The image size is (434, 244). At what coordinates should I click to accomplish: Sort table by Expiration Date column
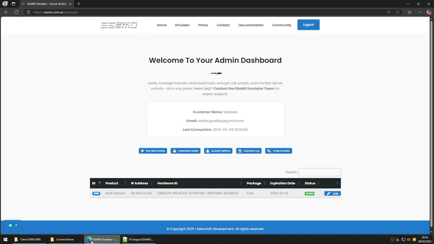tap(285, 183)
